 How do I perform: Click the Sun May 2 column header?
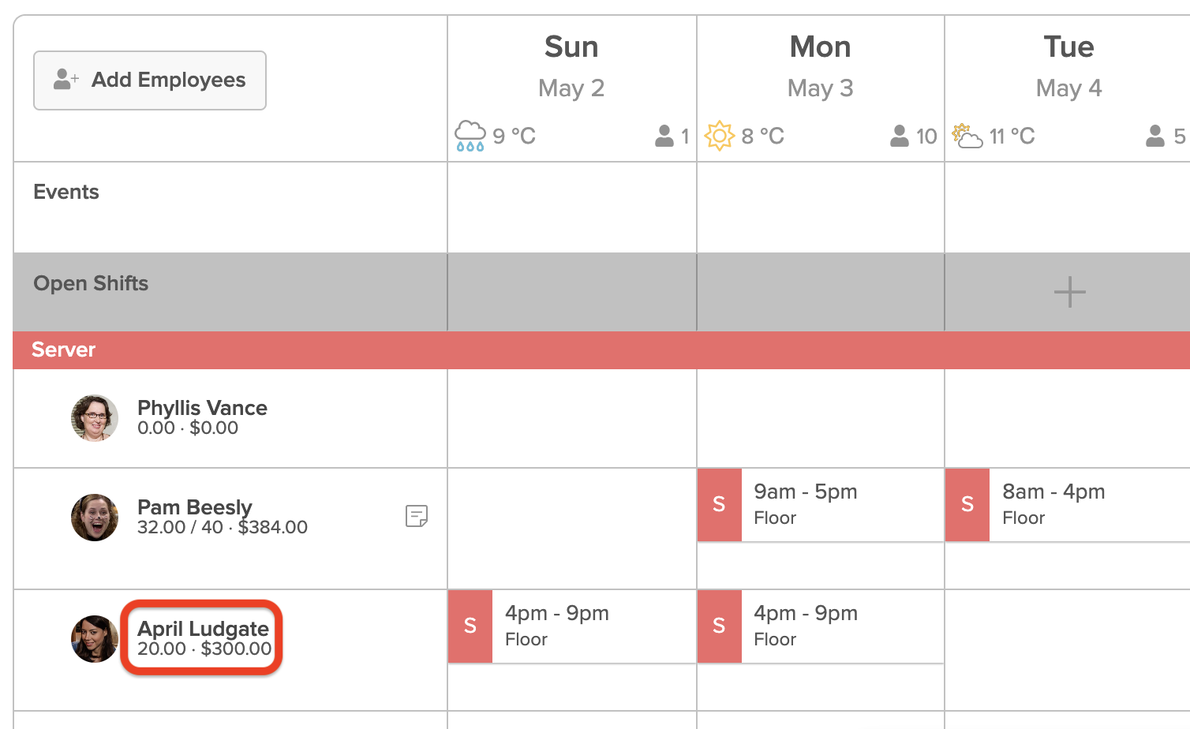[571, 66]
